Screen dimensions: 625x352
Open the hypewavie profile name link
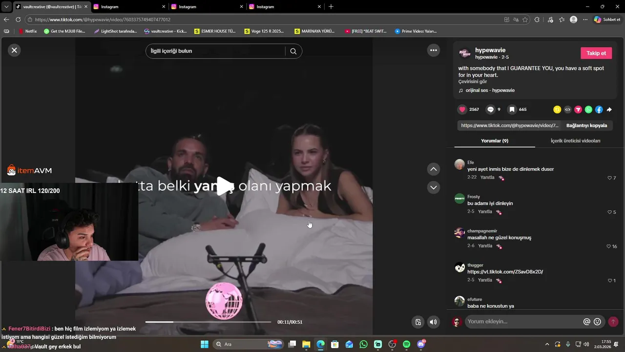coord(490,50)
